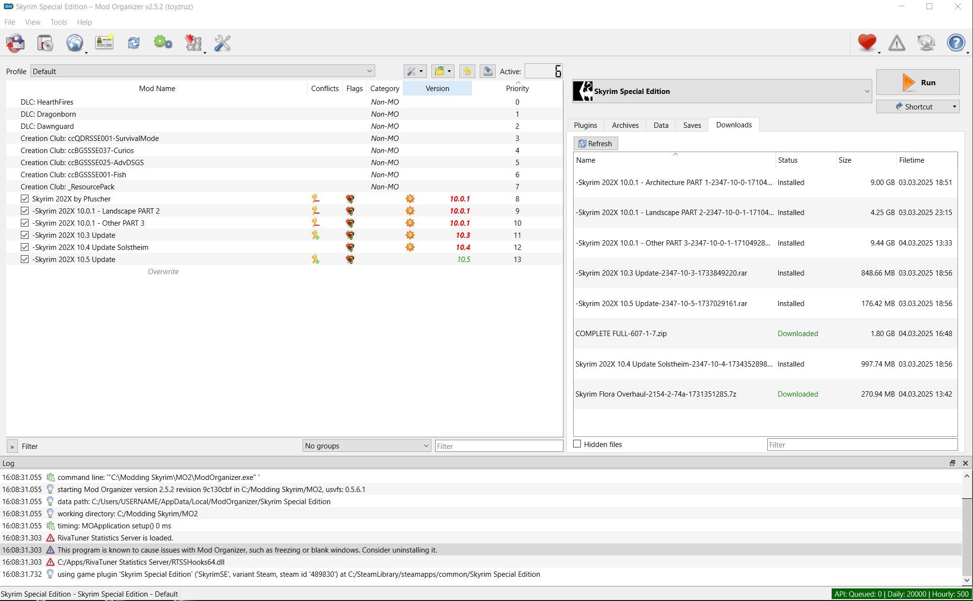Open the Nexus globe icon
973x601 pixels.
pyautogui.click(x=75, y=43)
